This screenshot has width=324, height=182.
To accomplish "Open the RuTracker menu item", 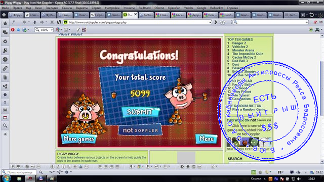I will [217, 8].
